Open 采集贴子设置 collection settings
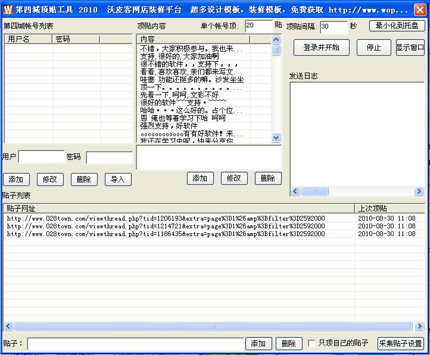Viewport: 430px width, 355px height. coord(400,344)
